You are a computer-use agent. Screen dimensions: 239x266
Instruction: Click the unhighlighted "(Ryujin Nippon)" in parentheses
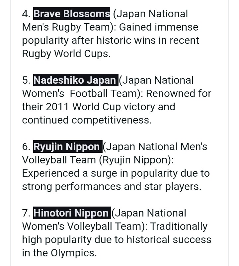(136, 160)
